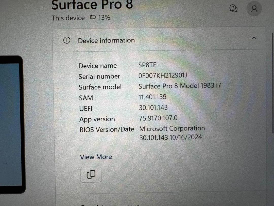Click the info circle beside Device information
The height and width of the screenshot is (206, 274).
point(67,40)
